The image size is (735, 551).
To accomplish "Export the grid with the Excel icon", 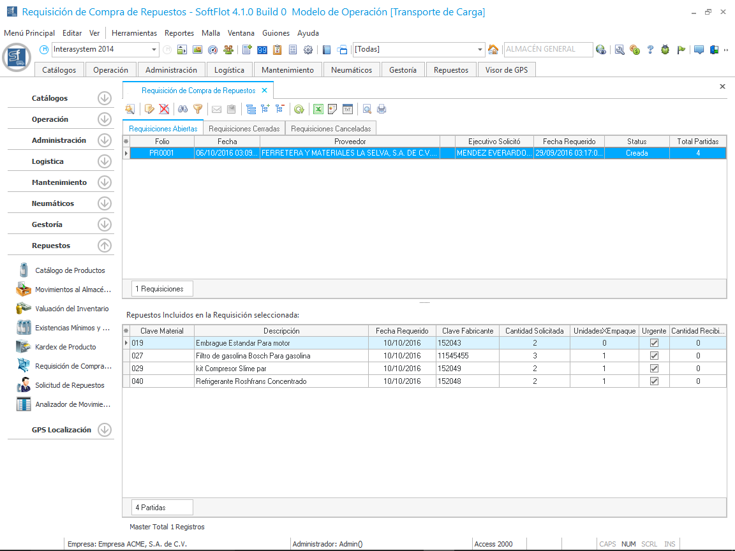I will (x=318, y=109).
